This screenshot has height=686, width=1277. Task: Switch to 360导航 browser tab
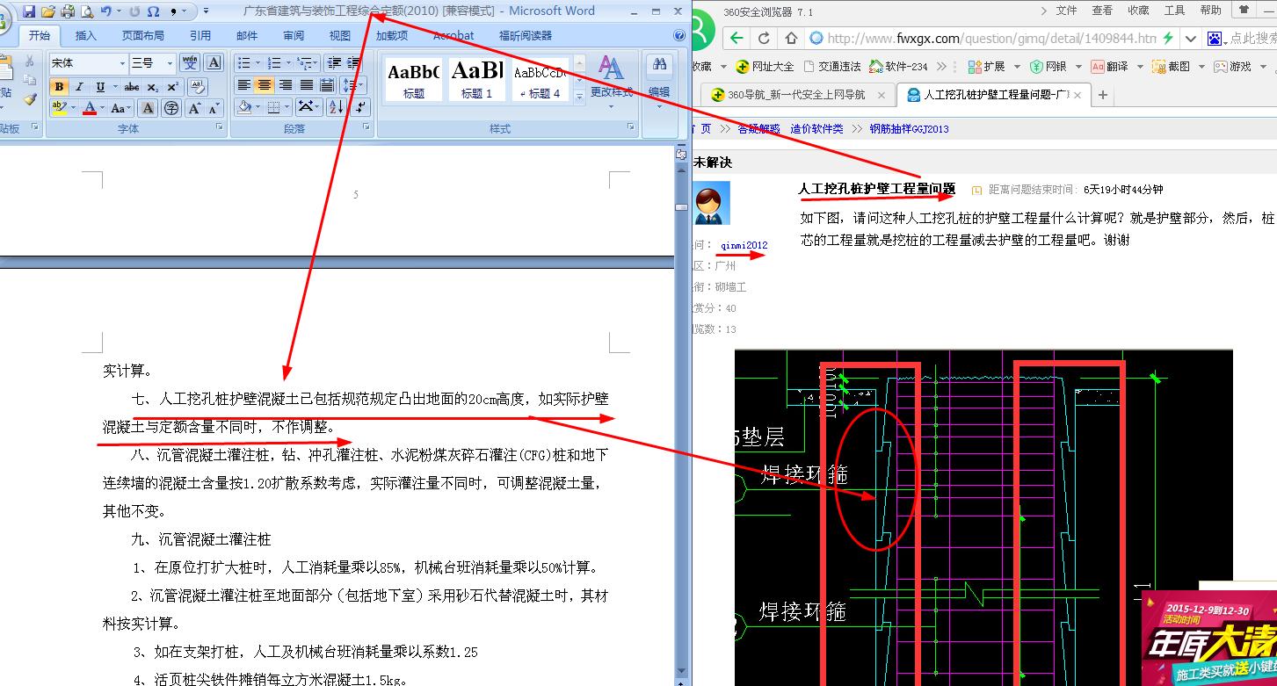pos(797,95)
